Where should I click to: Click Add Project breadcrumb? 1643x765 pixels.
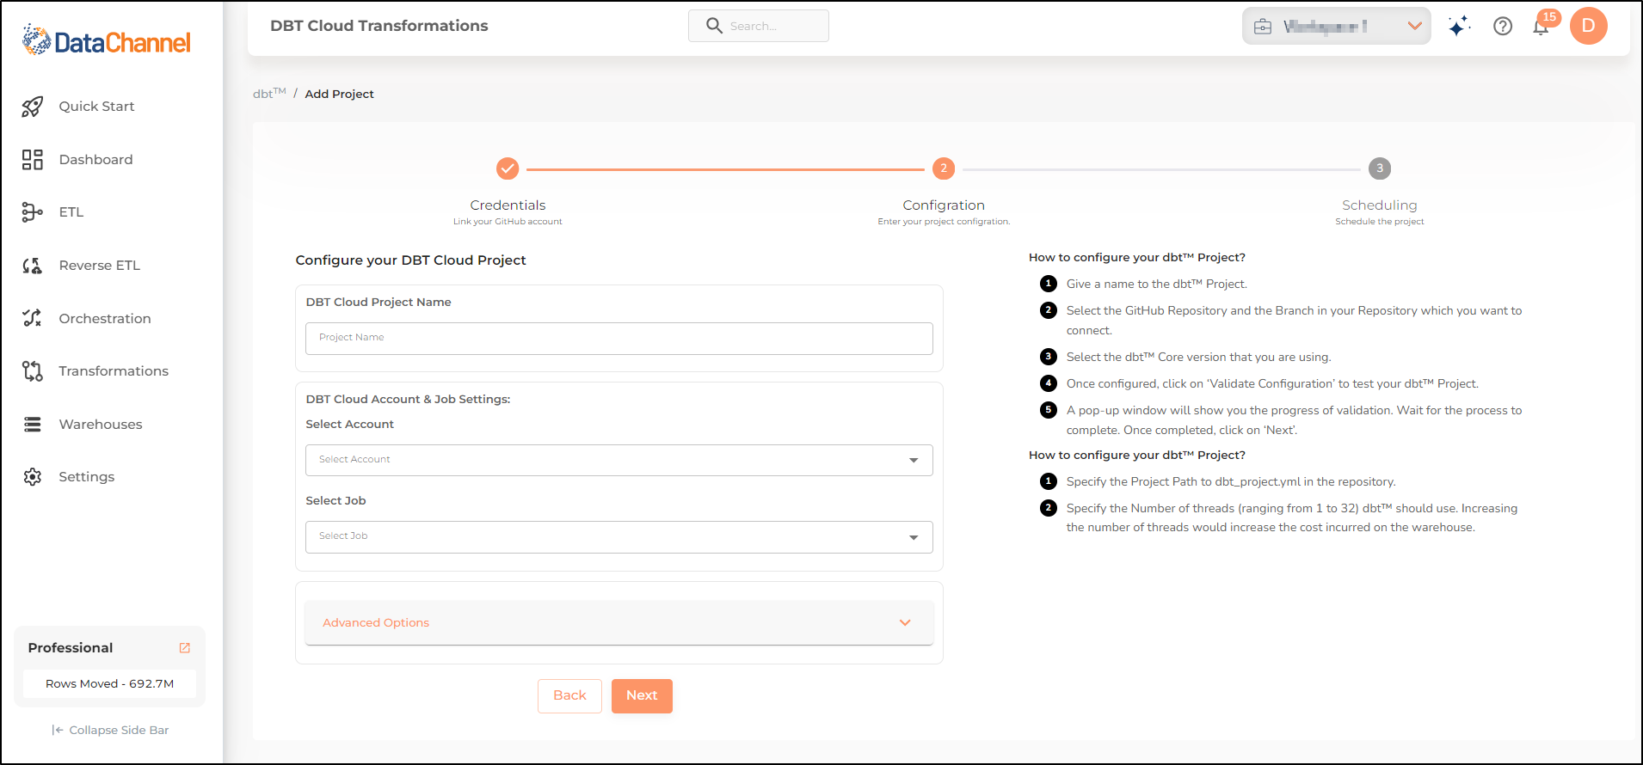pos(339,95)
